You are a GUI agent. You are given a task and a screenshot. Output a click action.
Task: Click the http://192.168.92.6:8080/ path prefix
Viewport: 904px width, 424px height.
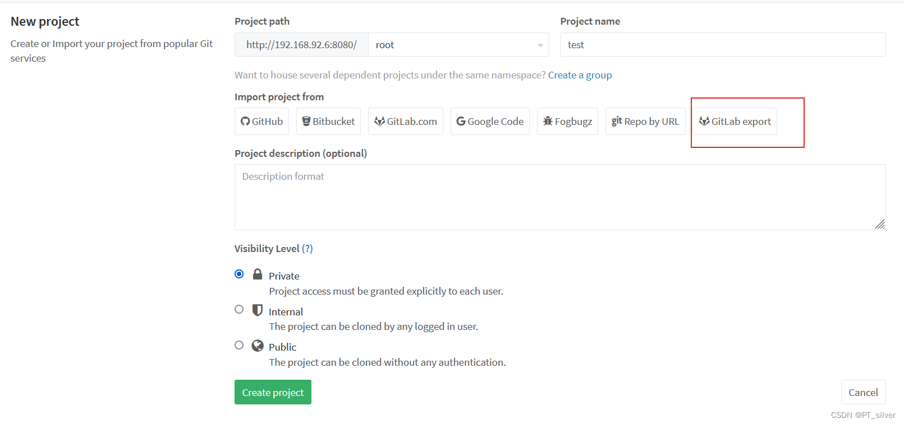click(301, 45)
